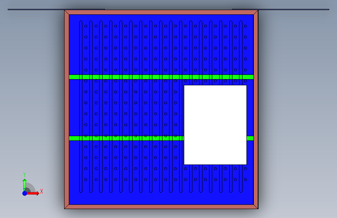Select the left brown frame member
The image size is (337, 218).
[66, 109]
